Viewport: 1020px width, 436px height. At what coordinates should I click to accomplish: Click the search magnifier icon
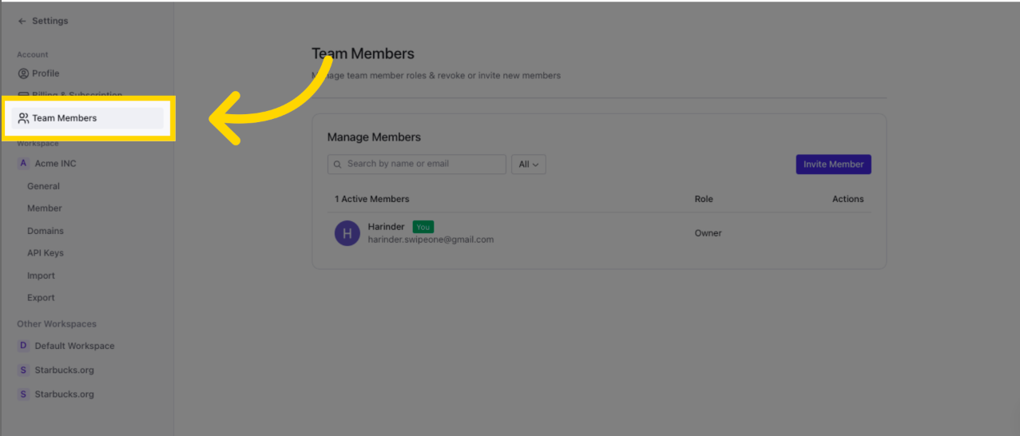(338, 164)
